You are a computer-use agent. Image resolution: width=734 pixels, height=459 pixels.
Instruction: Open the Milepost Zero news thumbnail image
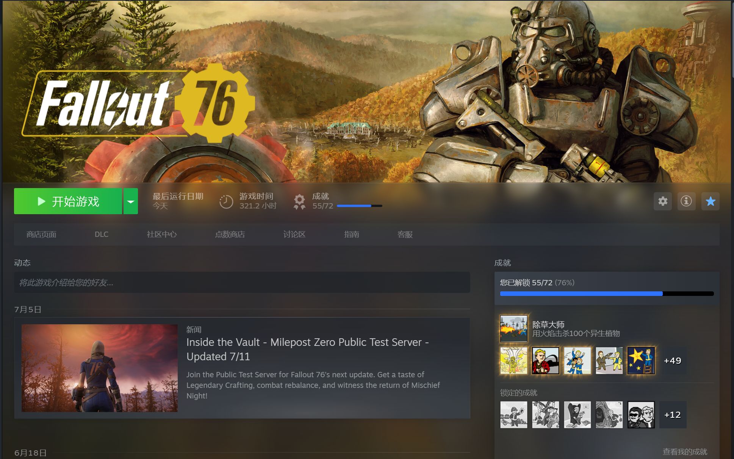coord(100,368)
